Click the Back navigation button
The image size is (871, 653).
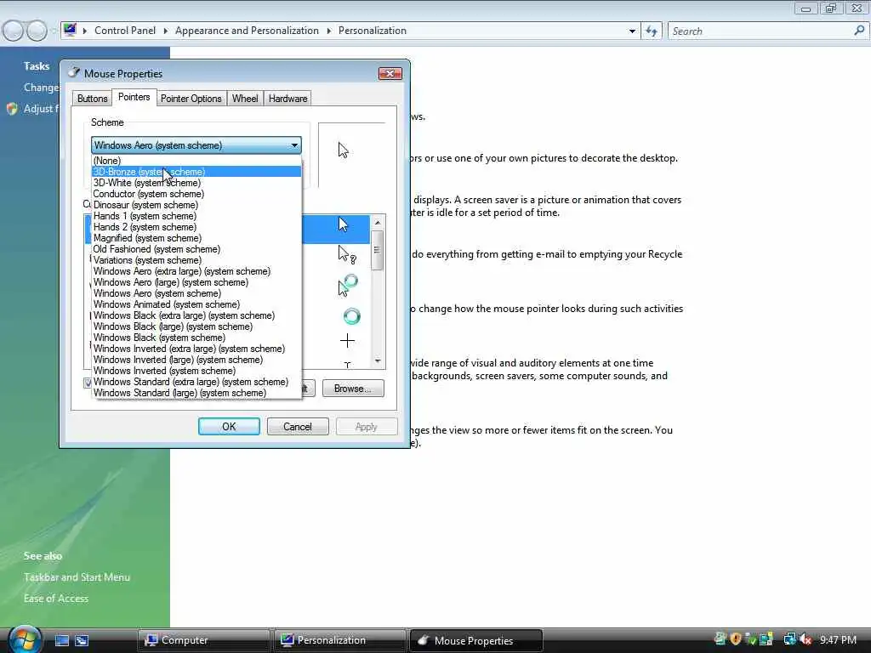click(13, 31)
